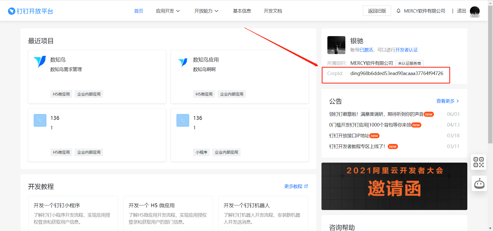Screen dimensions: 493x231
Task: Open the 更多教程 link
Action: point(293,186)
